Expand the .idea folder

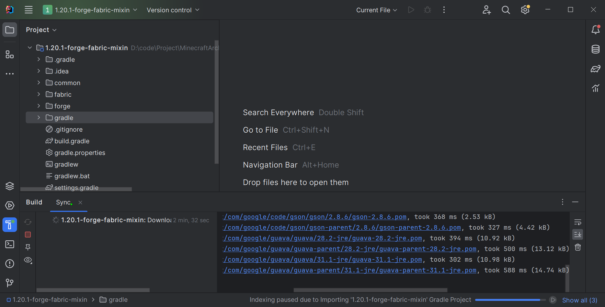pos(39,71)
